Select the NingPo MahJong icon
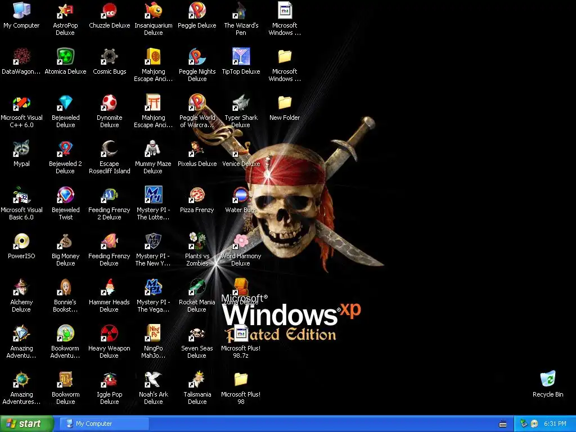 (153, 334)
